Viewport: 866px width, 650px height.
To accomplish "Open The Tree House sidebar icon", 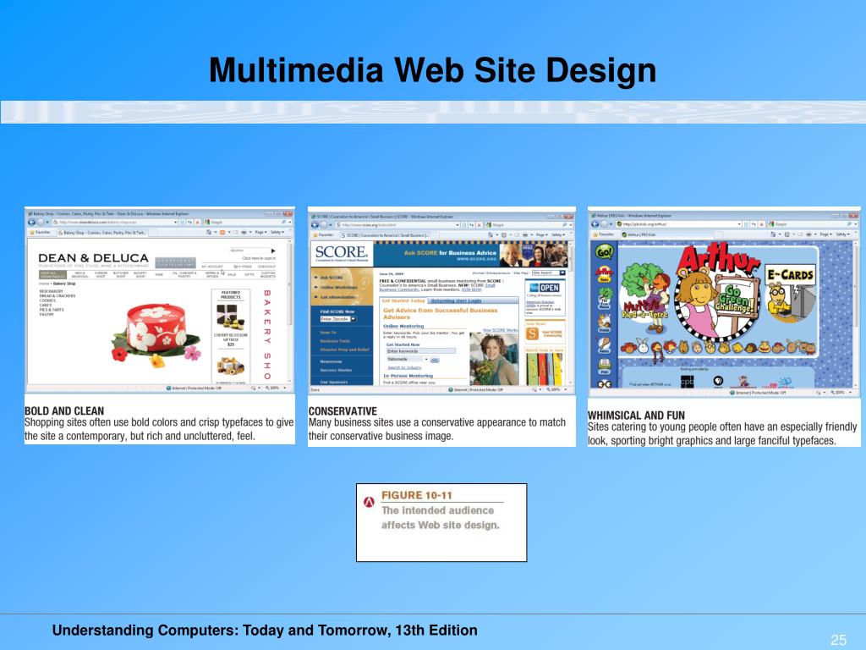I will 605,298.
